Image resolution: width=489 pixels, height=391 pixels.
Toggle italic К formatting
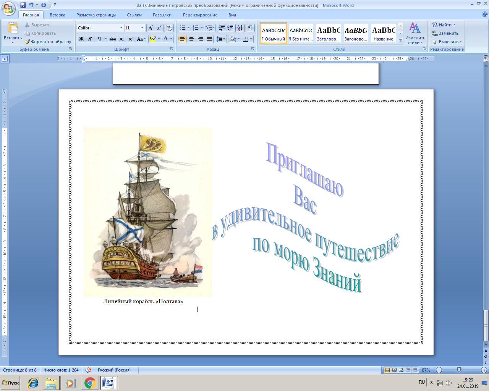click(90, 39)
